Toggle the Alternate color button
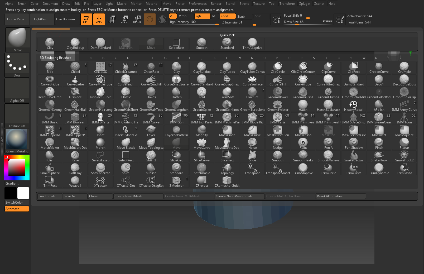 pos(17,209)
